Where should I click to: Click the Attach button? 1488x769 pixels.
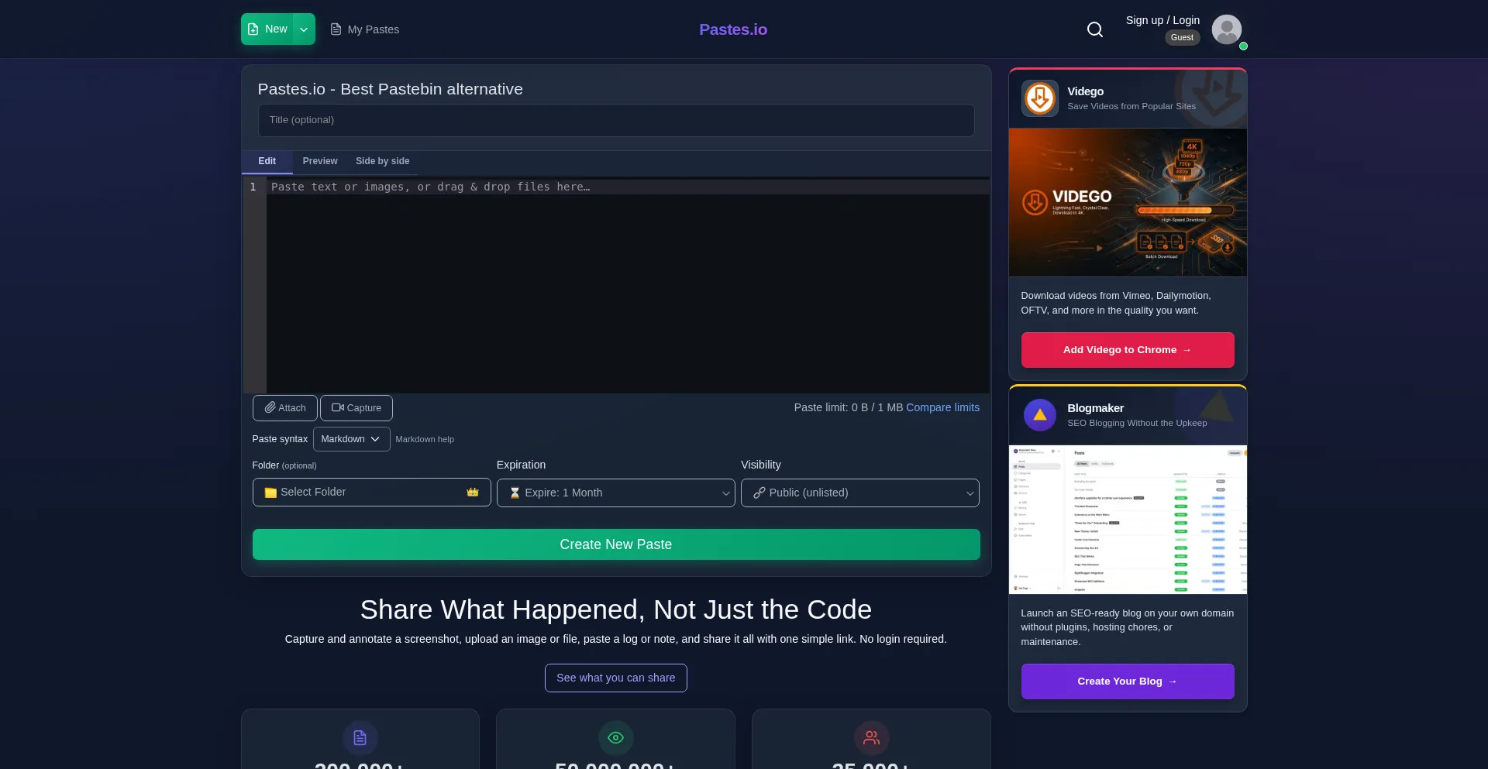coord(284,408)
